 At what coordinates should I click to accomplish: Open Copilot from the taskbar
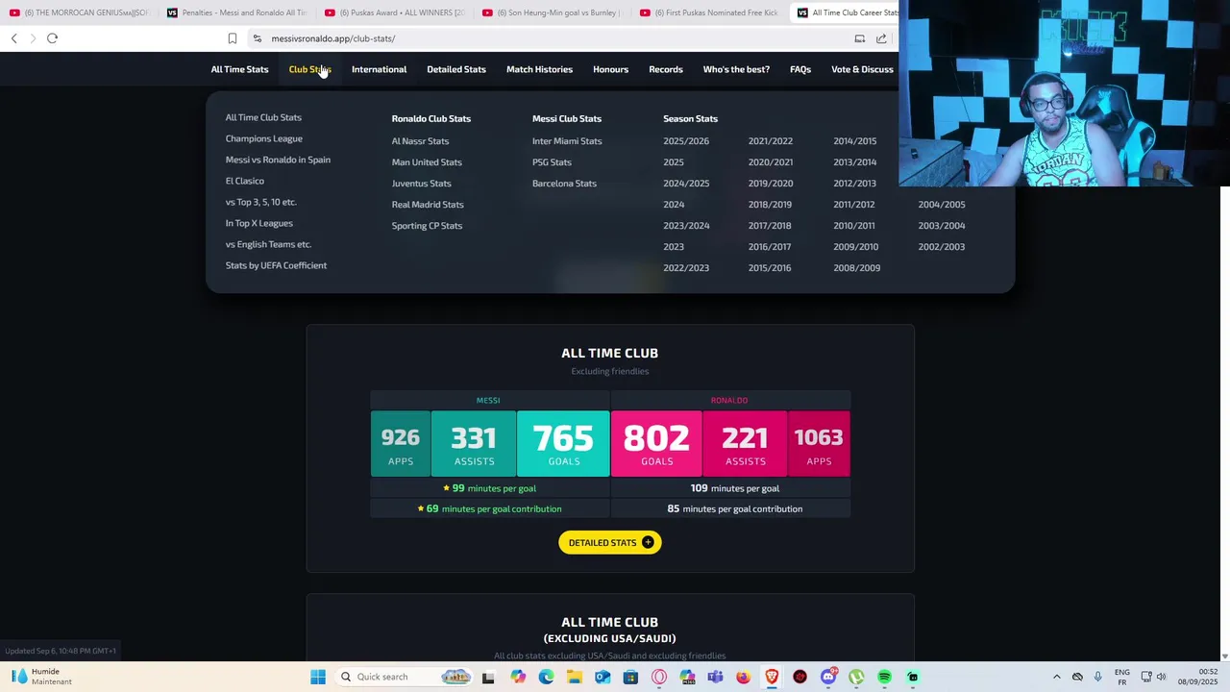[x=518, y=677]
